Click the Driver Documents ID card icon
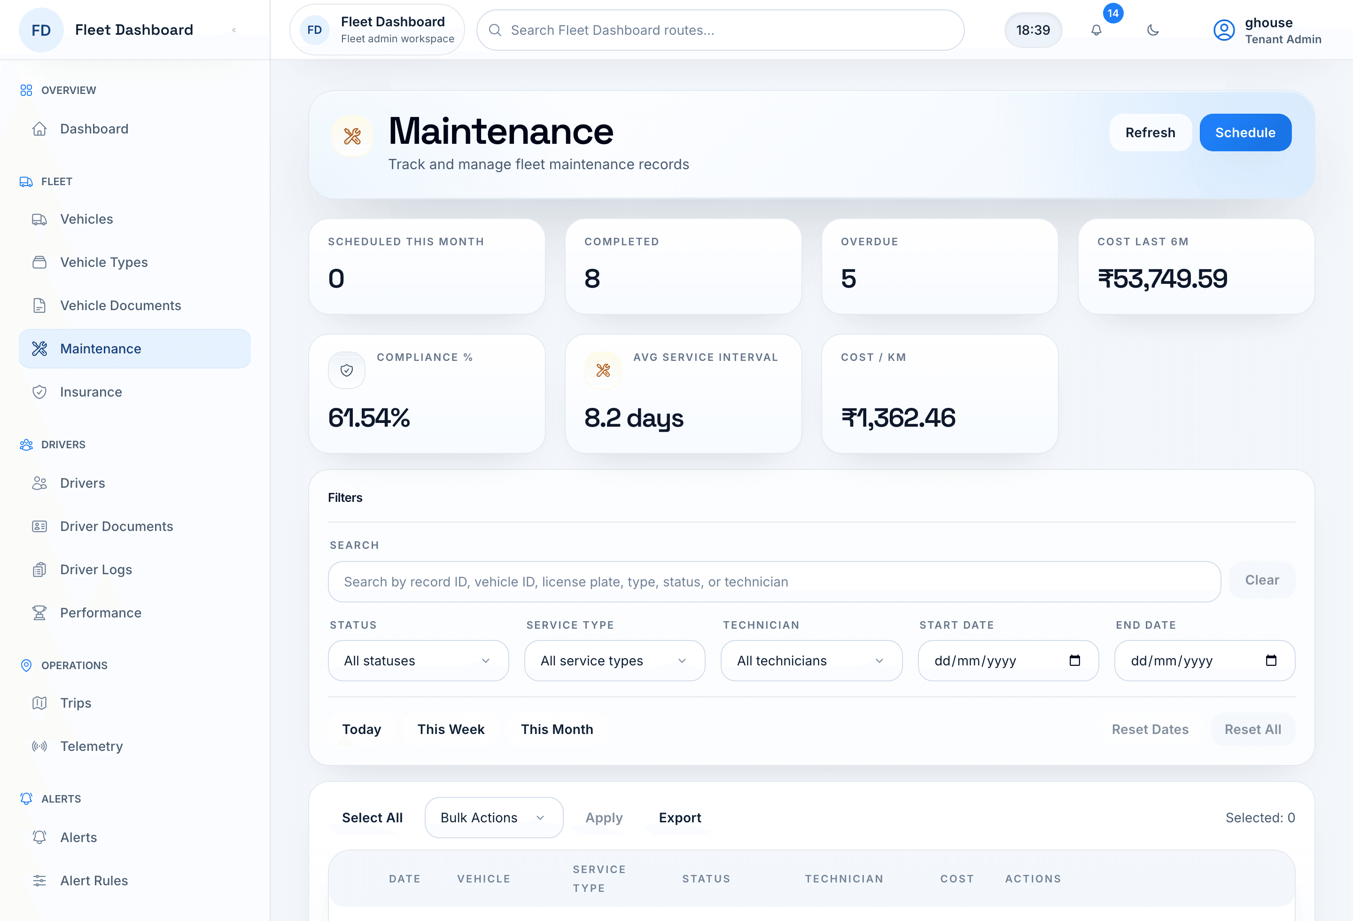 tap(39, 526)
